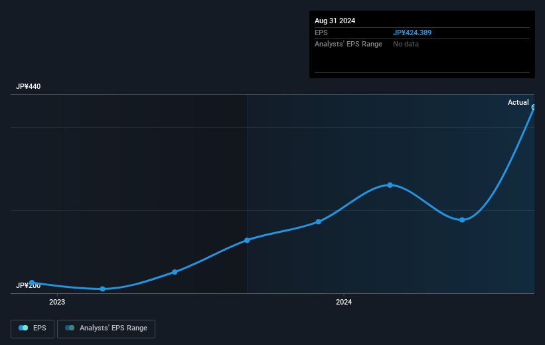Screen dimensions: 545x345
Task: Select the data point on the vertical divider line
Action: coord(247,240)
